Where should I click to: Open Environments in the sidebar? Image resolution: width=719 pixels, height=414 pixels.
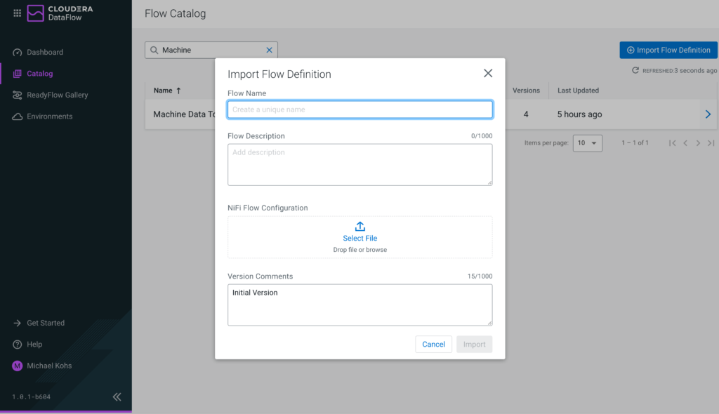[49, 116]
